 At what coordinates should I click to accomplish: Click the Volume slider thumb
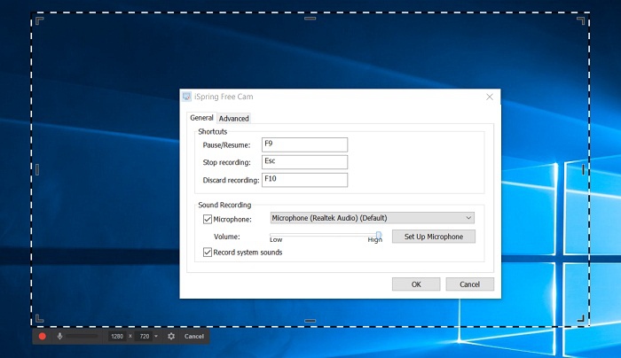379,237
